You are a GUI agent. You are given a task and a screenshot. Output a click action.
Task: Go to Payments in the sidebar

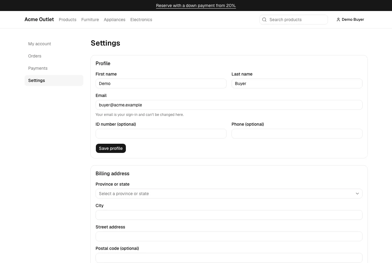(x=54, y=68)
